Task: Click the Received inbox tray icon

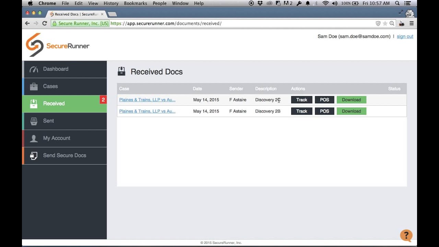Action: tap(34, 104)
